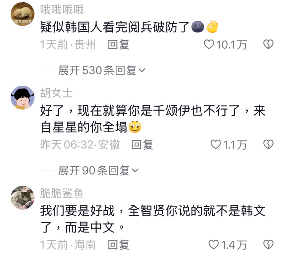Viewport: 285px width, 256px height.
Task: Reply to 胡女士's comment from 安徽
Action: 142,145
